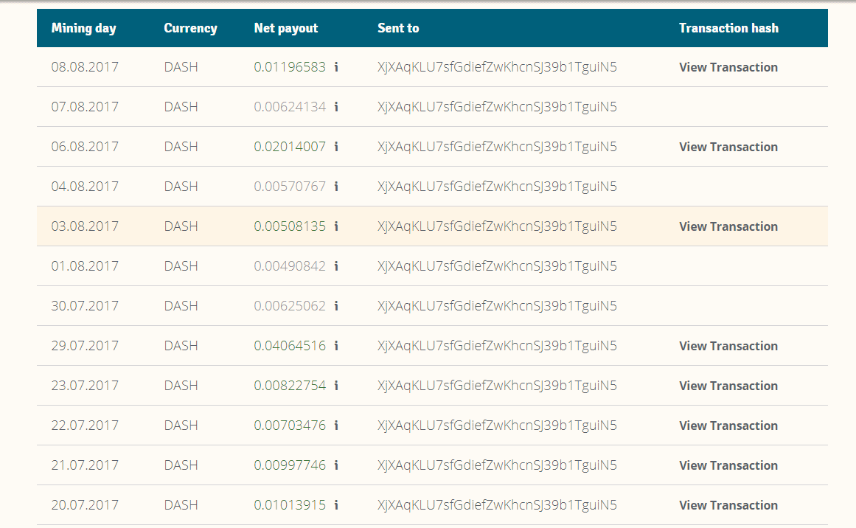Open View Transaction on the 29.07.2017 row

coord(728,346)
